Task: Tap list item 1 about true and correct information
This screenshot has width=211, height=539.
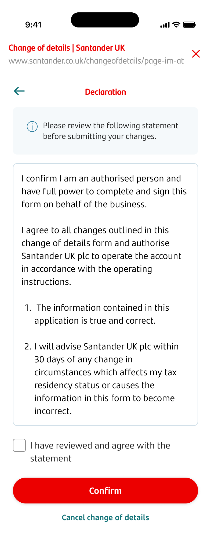Action: point(101,314)
